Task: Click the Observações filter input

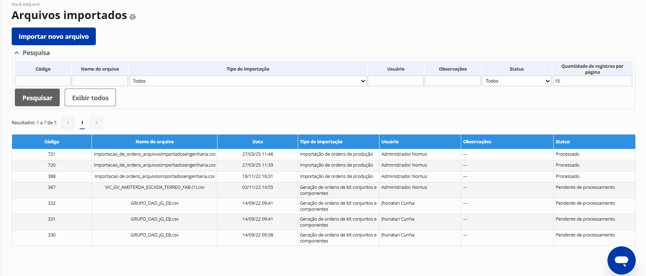Action: 453,81
